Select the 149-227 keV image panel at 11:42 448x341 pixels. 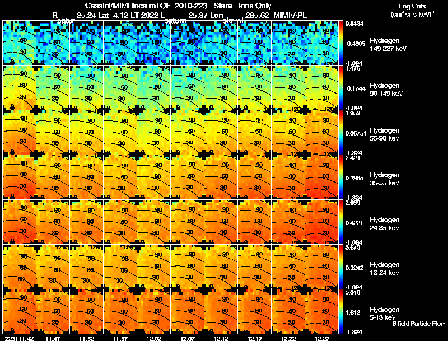point(20,43)
